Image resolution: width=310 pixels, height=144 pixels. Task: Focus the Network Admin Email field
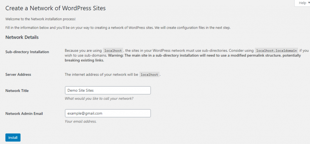pos(108,113)
